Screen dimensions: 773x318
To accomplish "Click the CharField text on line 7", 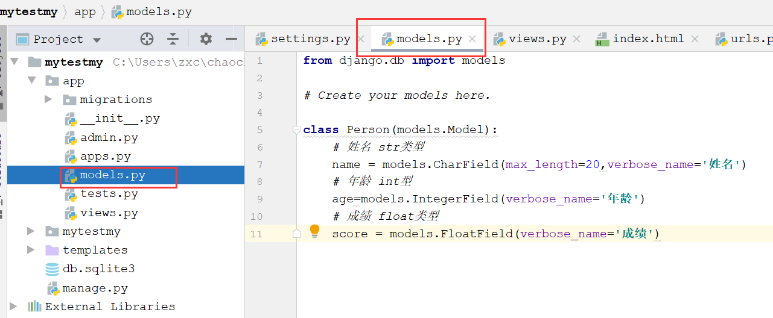I will (x=465, y=164).
